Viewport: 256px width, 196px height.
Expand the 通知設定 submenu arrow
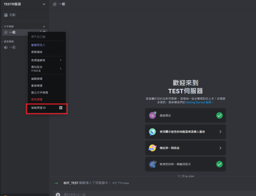point(61,69)
